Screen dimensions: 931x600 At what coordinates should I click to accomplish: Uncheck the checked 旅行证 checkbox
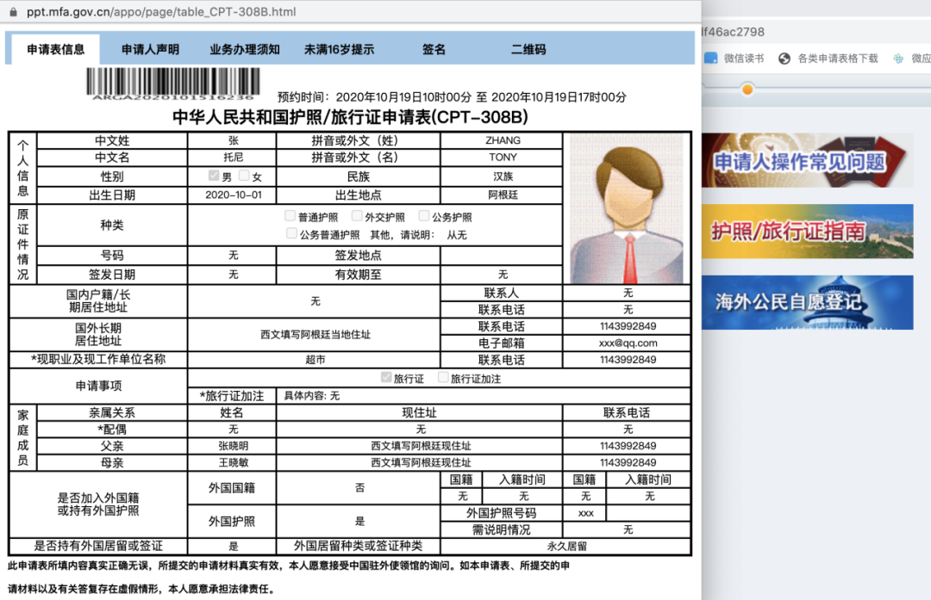coord(386,377)
